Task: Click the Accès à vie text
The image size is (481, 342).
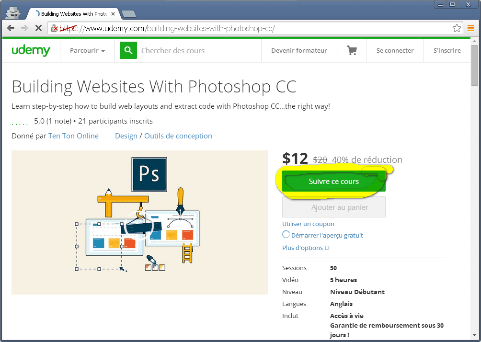Action: pyautogui.click(x=347, y=316)
